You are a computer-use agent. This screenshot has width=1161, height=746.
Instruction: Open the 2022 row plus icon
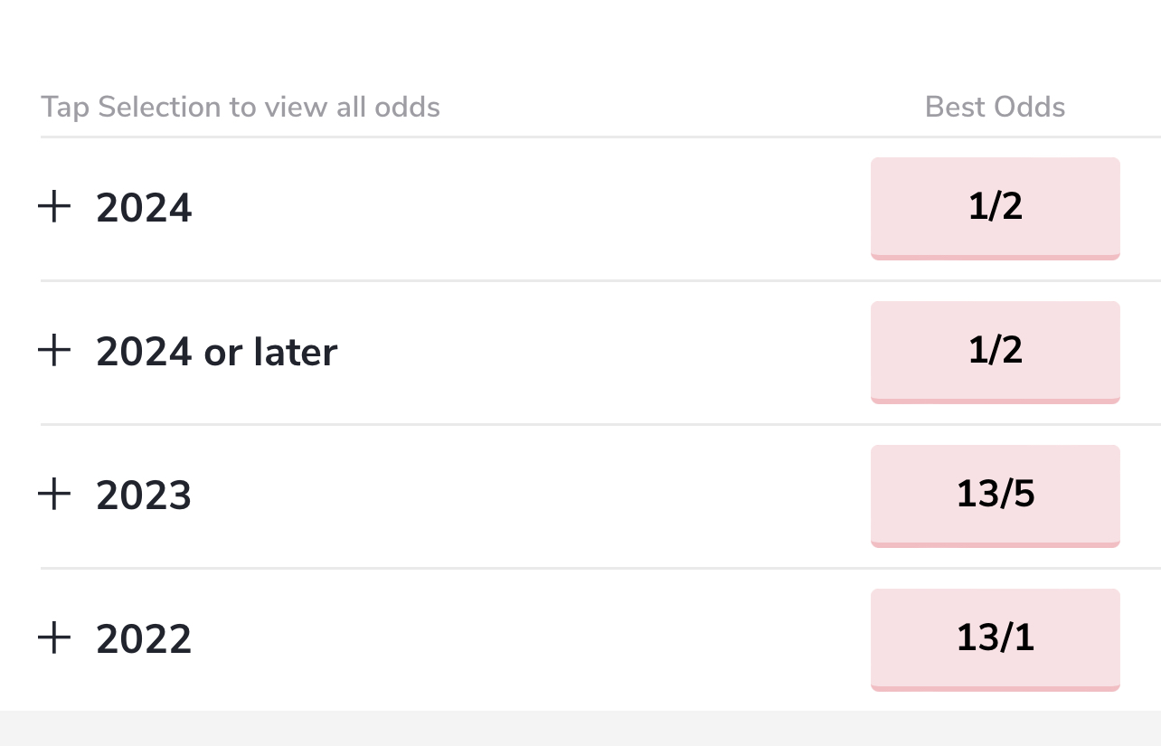point(54,638)
